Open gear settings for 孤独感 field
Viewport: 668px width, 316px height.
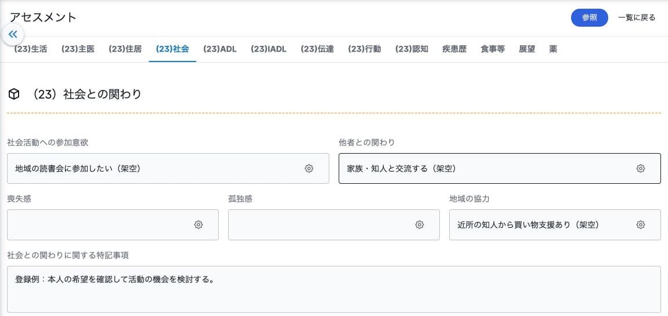(419, 225)
